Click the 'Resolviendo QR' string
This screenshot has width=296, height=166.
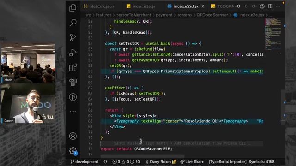click(201, 121)
